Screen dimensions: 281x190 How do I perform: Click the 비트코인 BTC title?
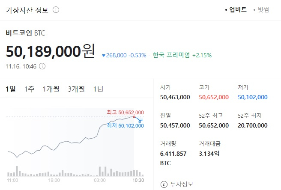pos(26,33)
